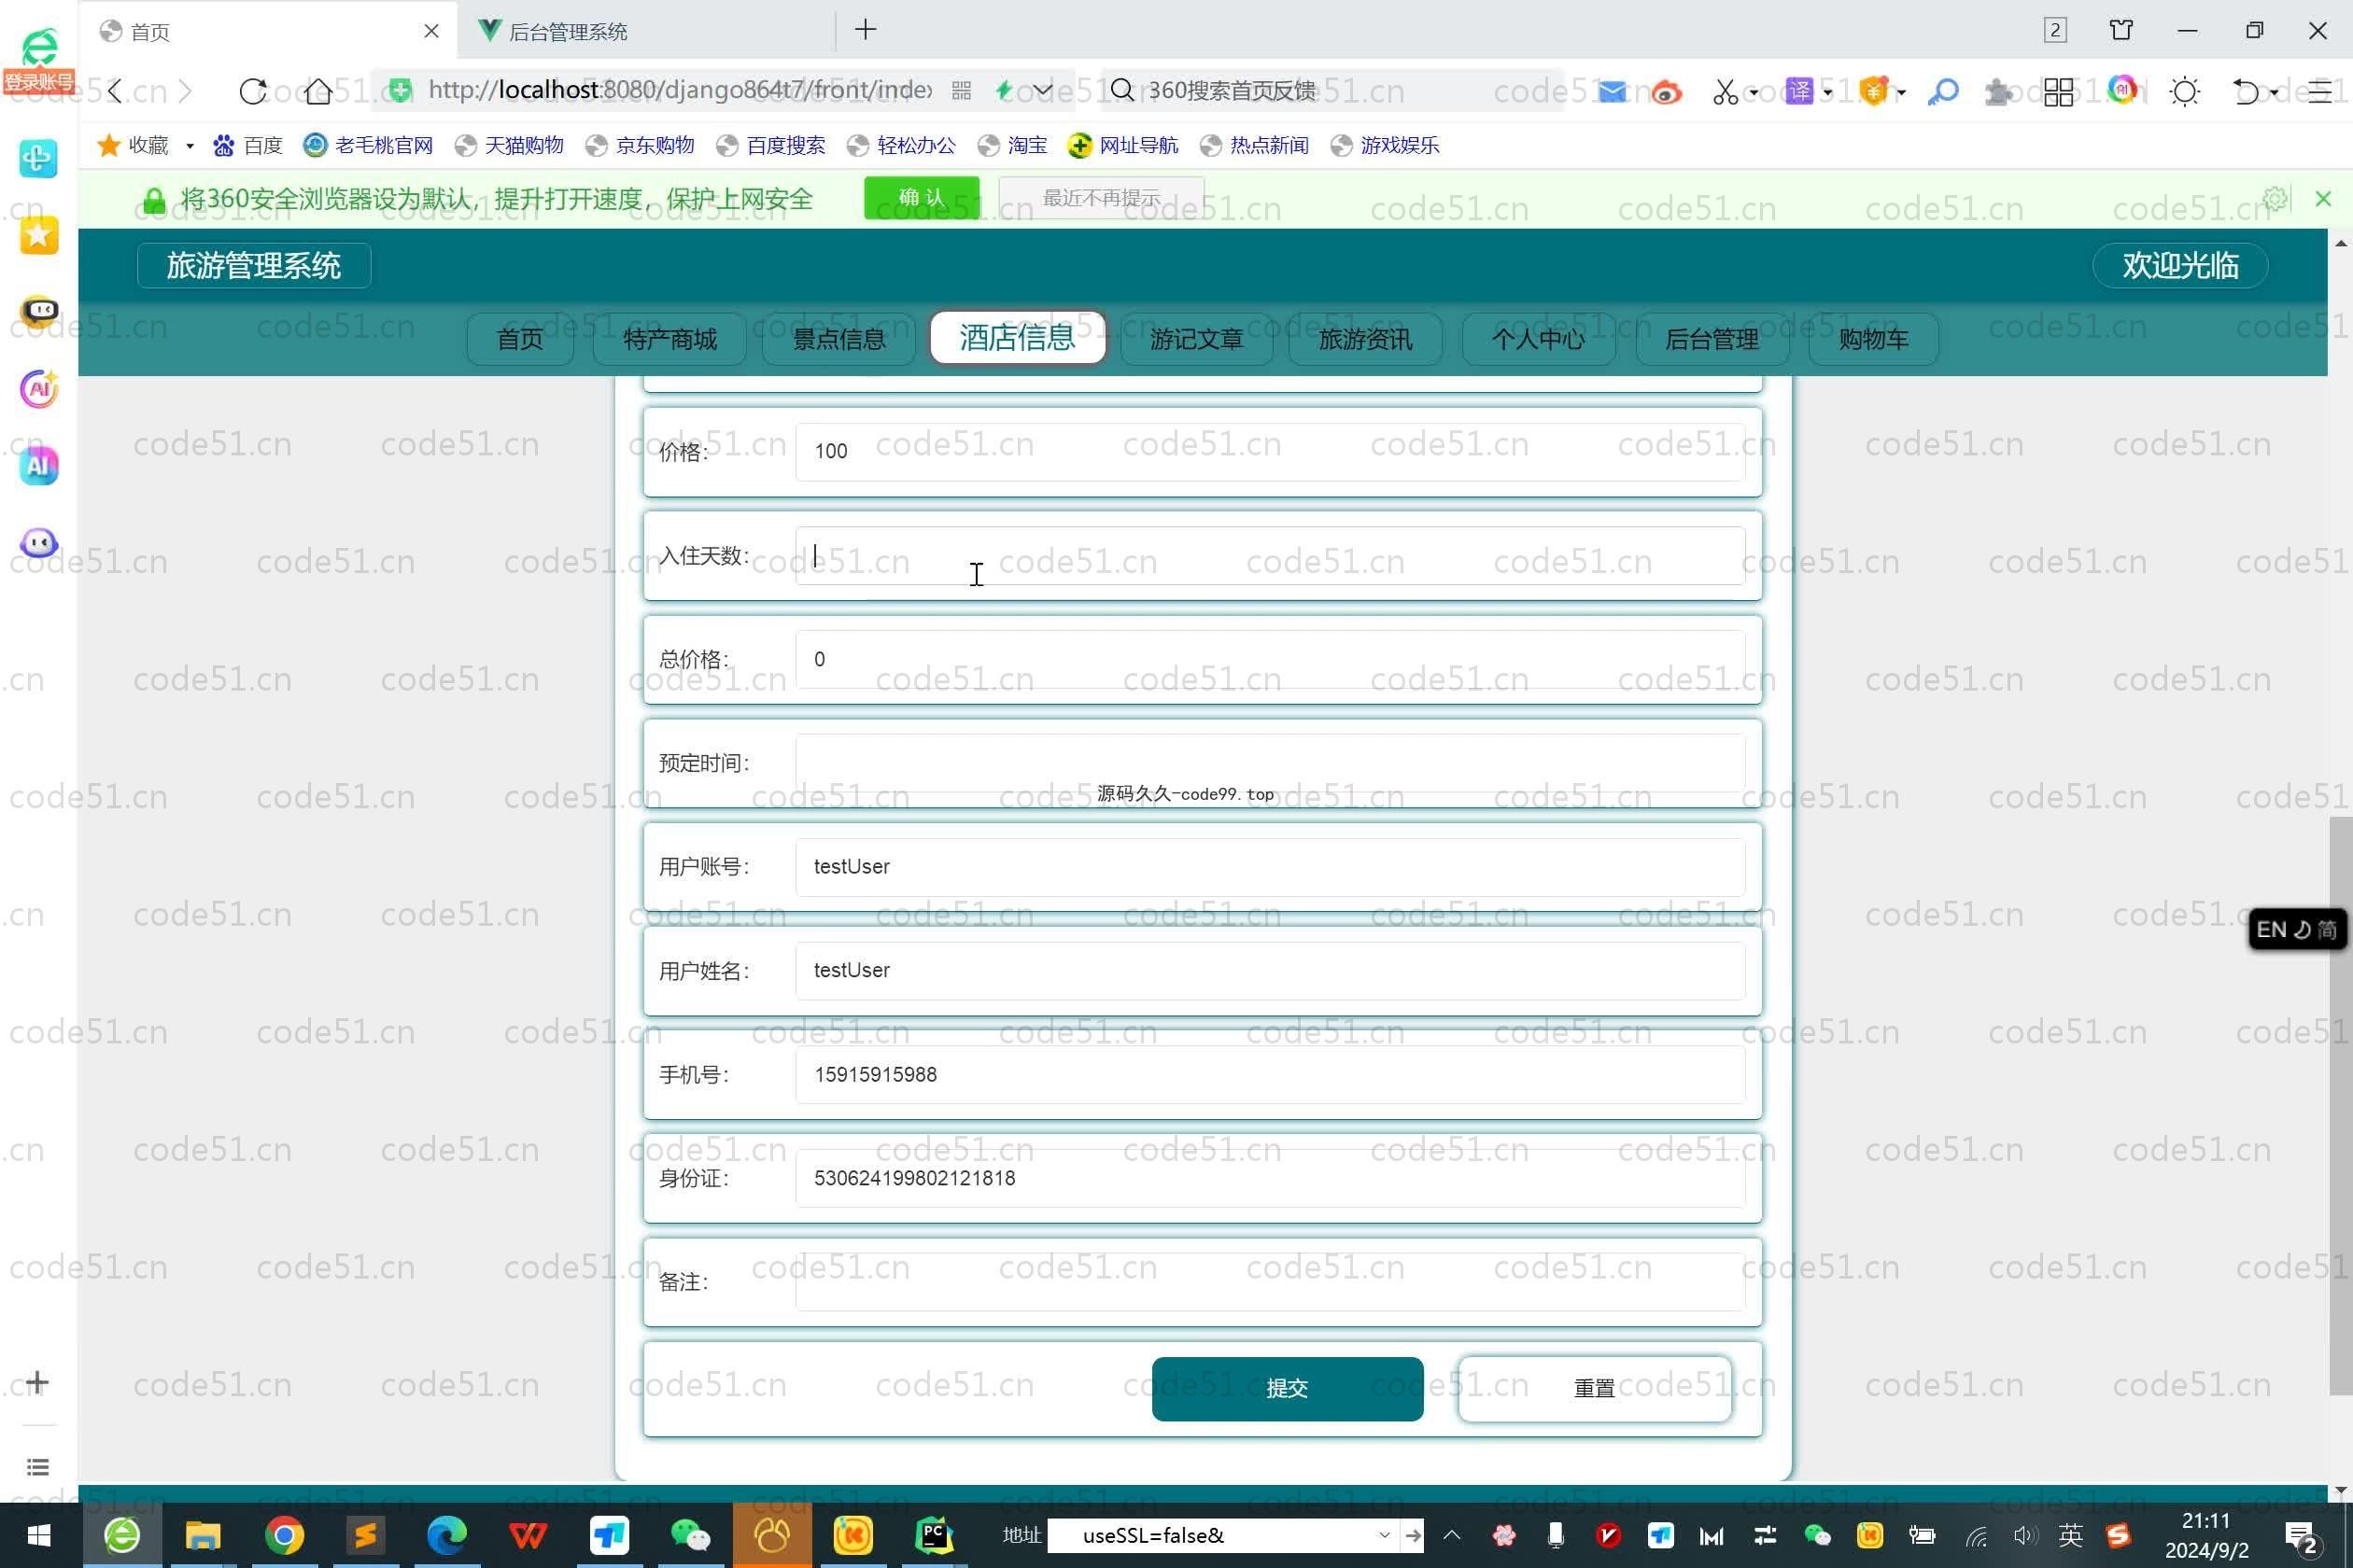Open the mail icon in toolbar
The width and height of the screenshot is (2353, 1568).
(x=1612, y=92)
